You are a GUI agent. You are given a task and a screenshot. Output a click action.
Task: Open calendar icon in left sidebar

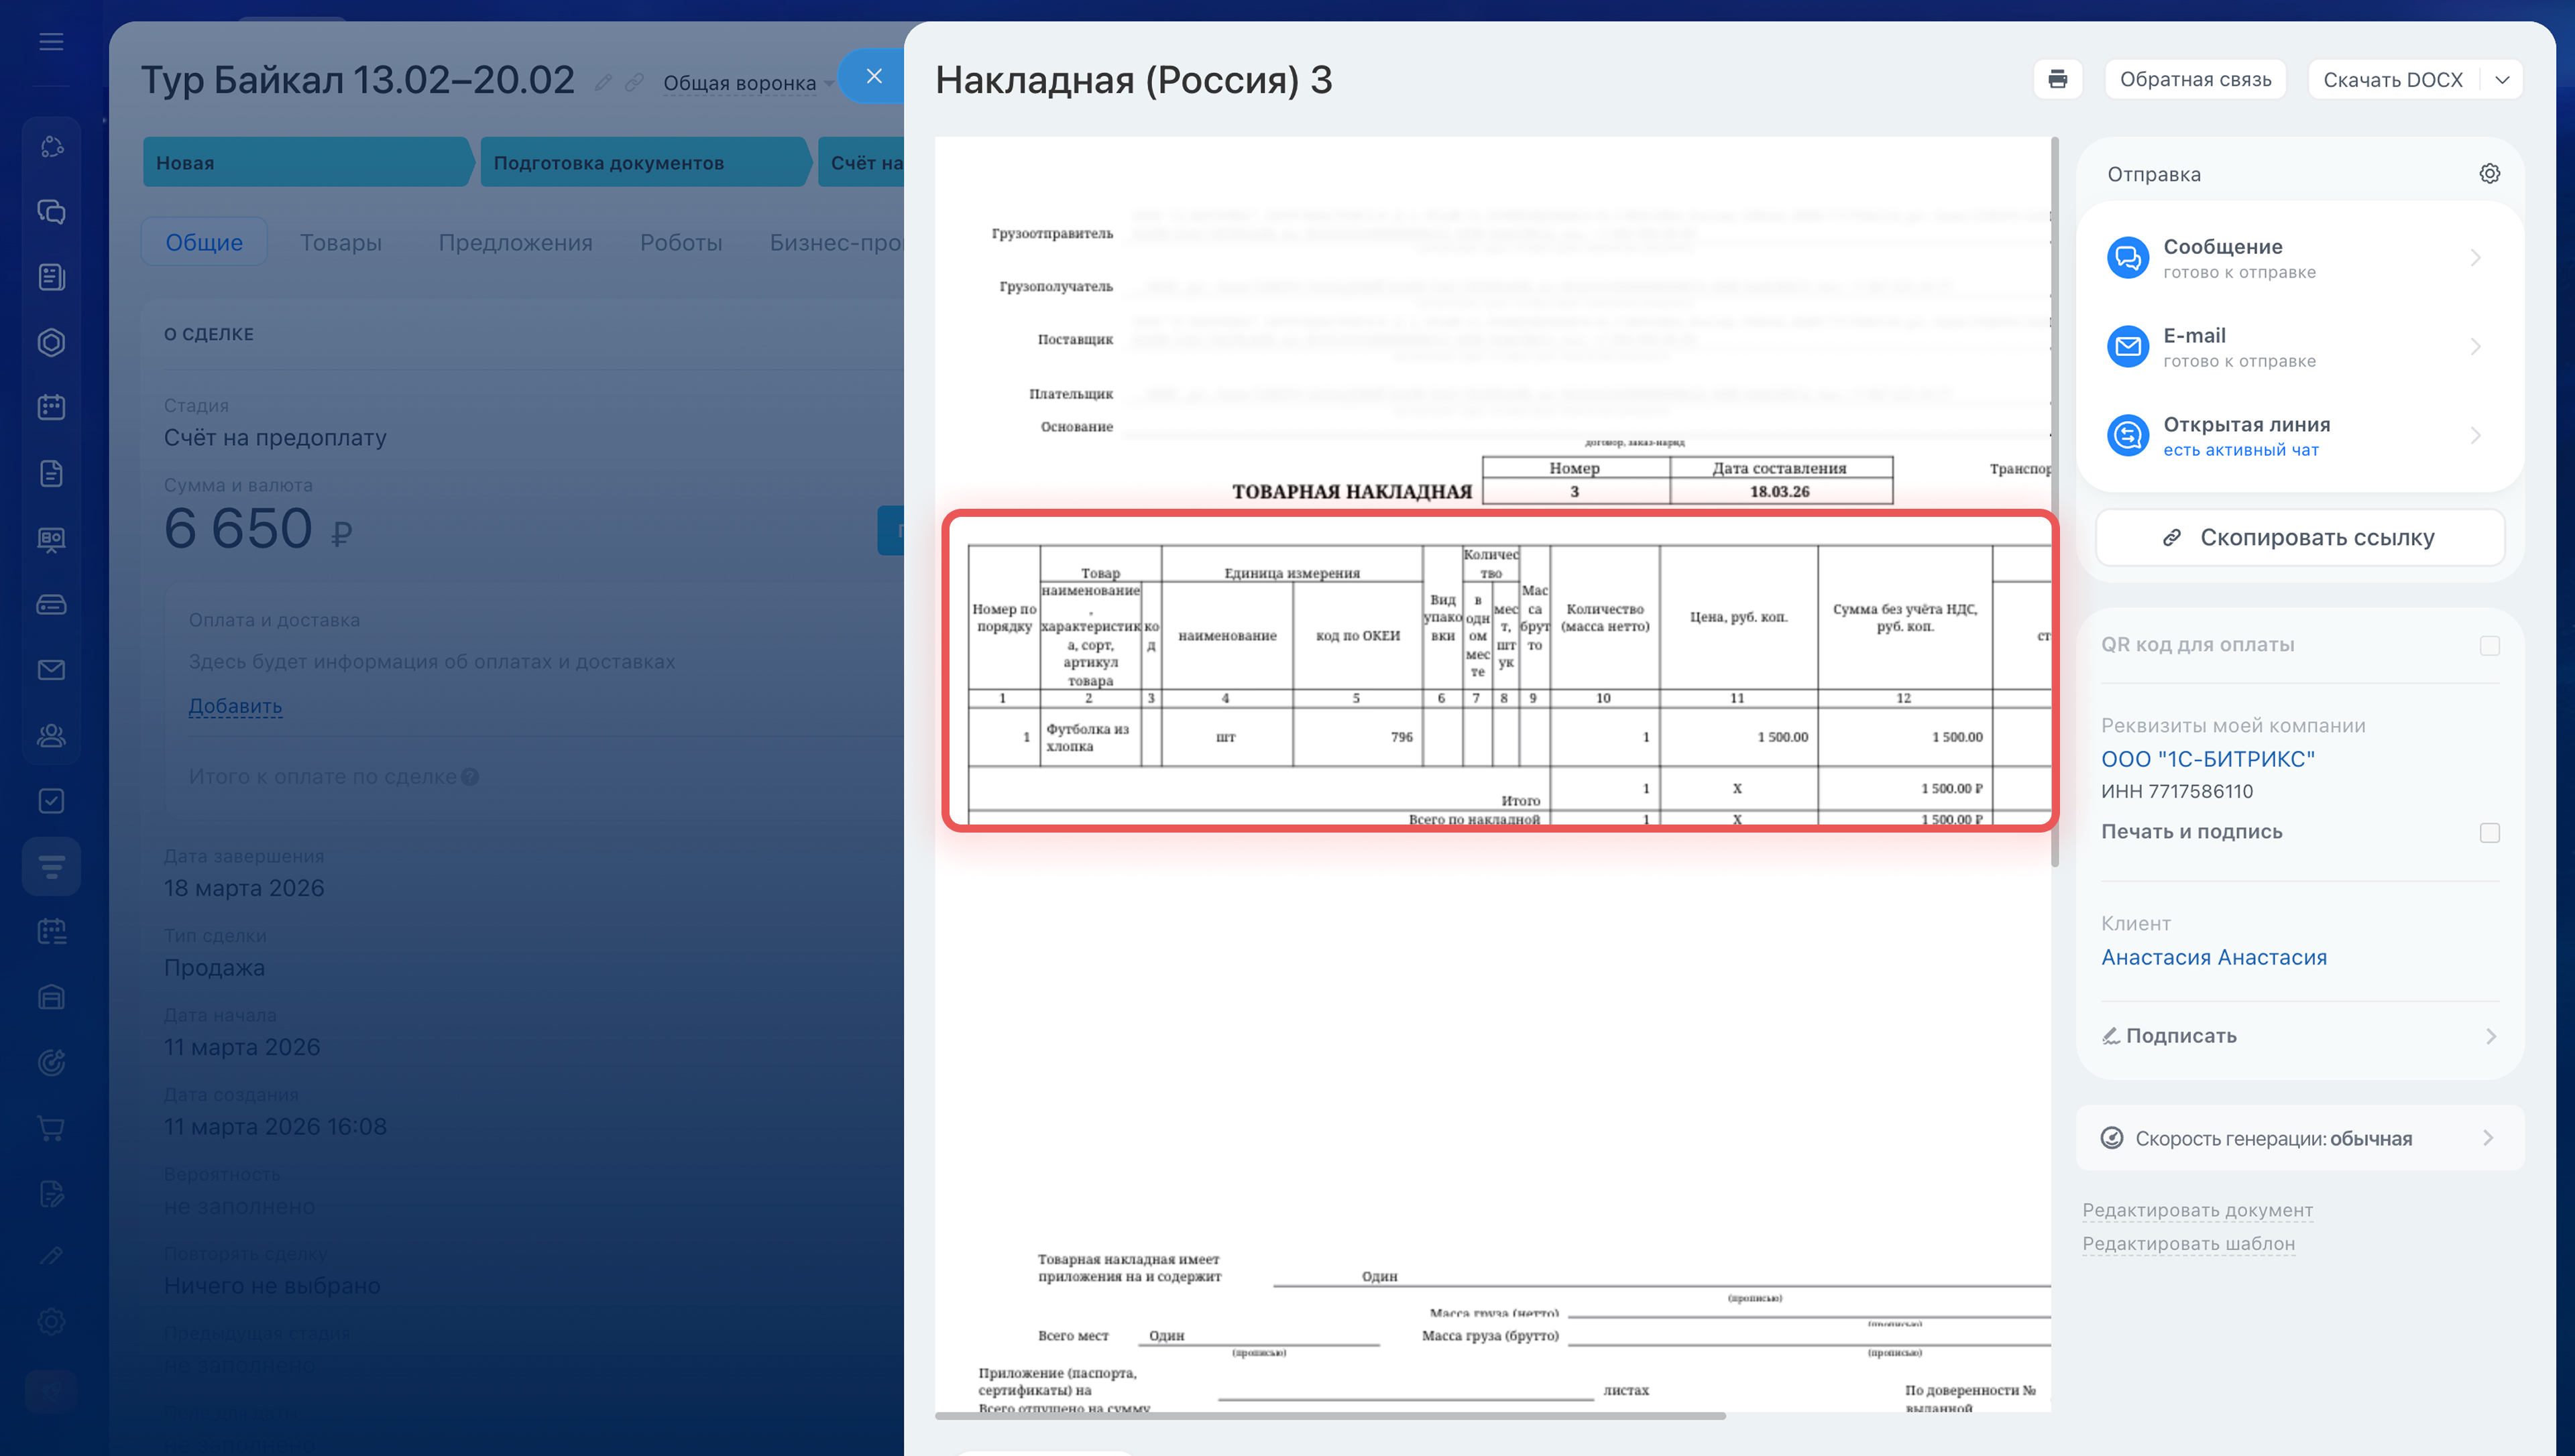pyautogui.click(x=51, y=407)
